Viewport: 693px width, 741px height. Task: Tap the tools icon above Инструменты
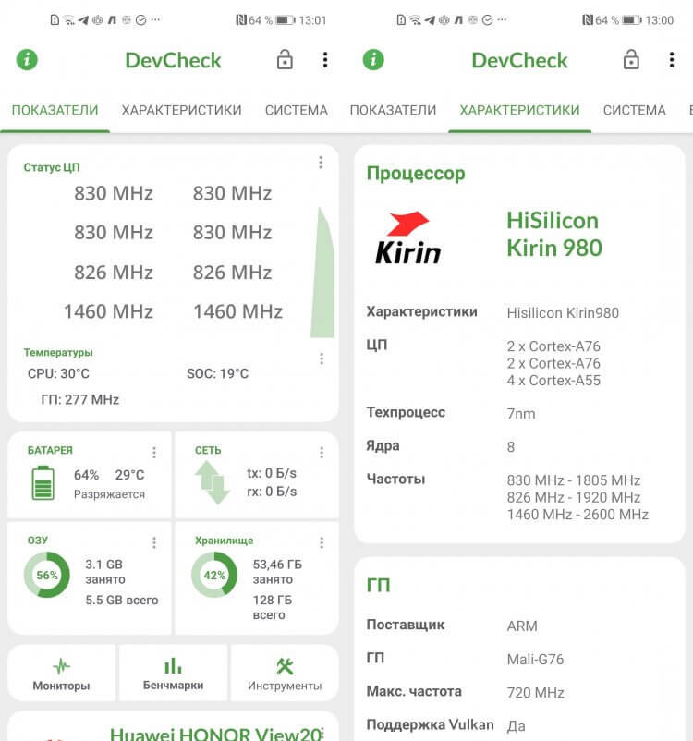[285, 666]
